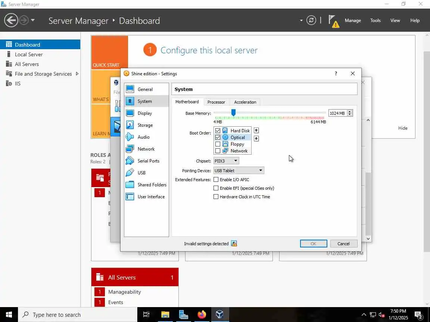Open File Explorer from the taskbar
This screenshot has width=430, height=322.
click(165, 314)
